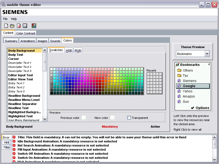This screenshot has height=164, width=219.
Task: Save the theme with the floppy disk icon
Action: [x=25, y=26]
